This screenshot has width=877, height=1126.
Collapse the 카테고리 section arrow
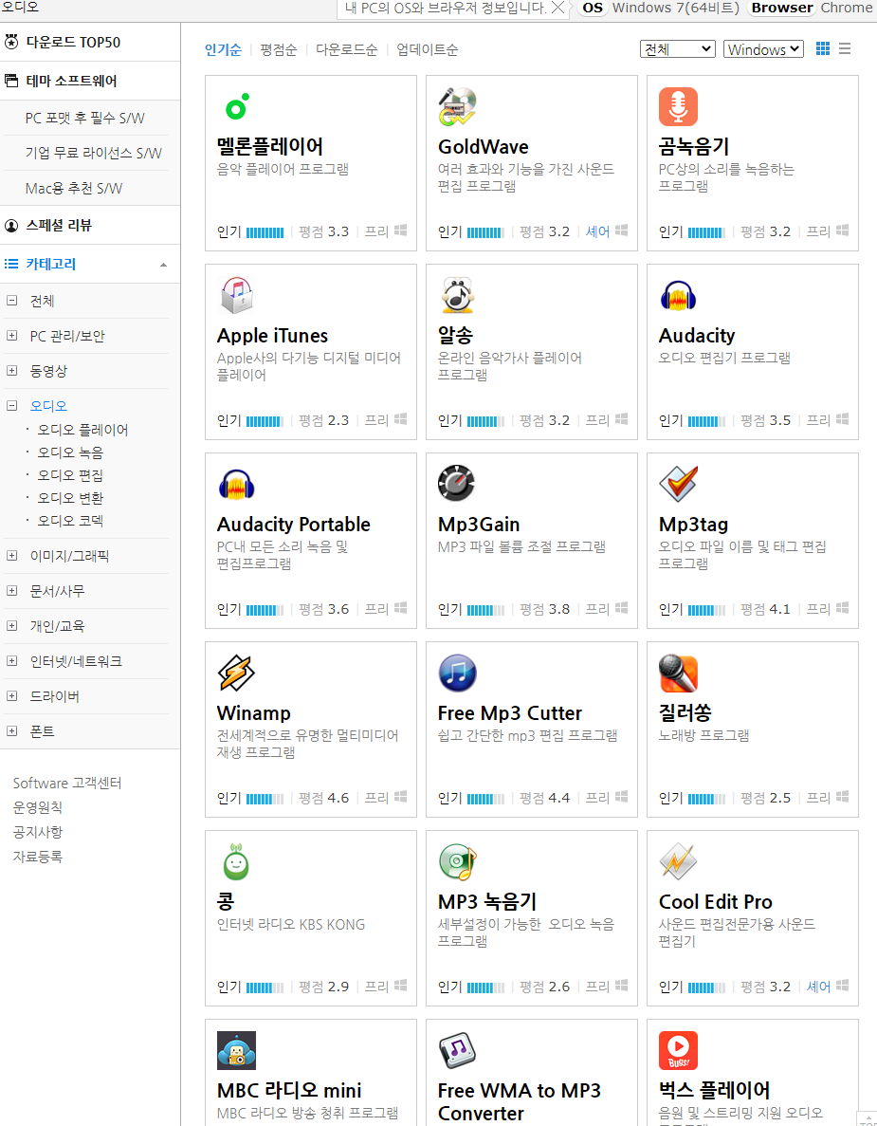tap(164, 265)
